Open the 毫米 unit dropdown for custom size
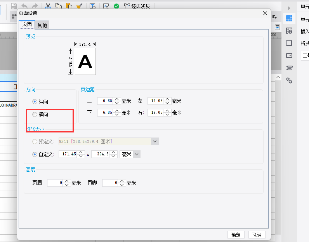 [137, 154]
